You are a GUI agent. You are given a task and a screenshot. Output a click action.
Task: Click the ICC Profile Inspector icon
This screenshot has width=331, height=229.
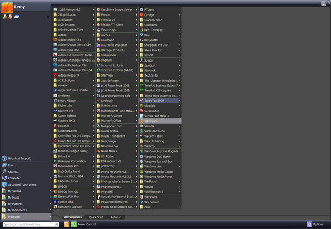point(98,45)
